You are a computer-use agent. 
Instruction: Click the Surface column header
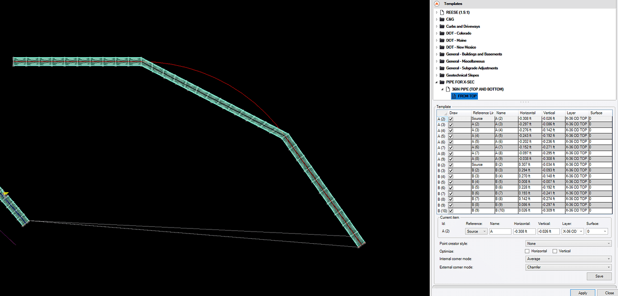pos(601,113)
